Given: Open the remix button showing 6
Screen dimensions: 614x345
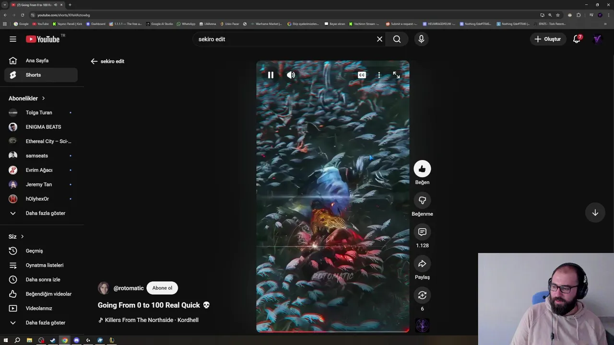Looking at the screenshot, I should [x=422, y=295].
